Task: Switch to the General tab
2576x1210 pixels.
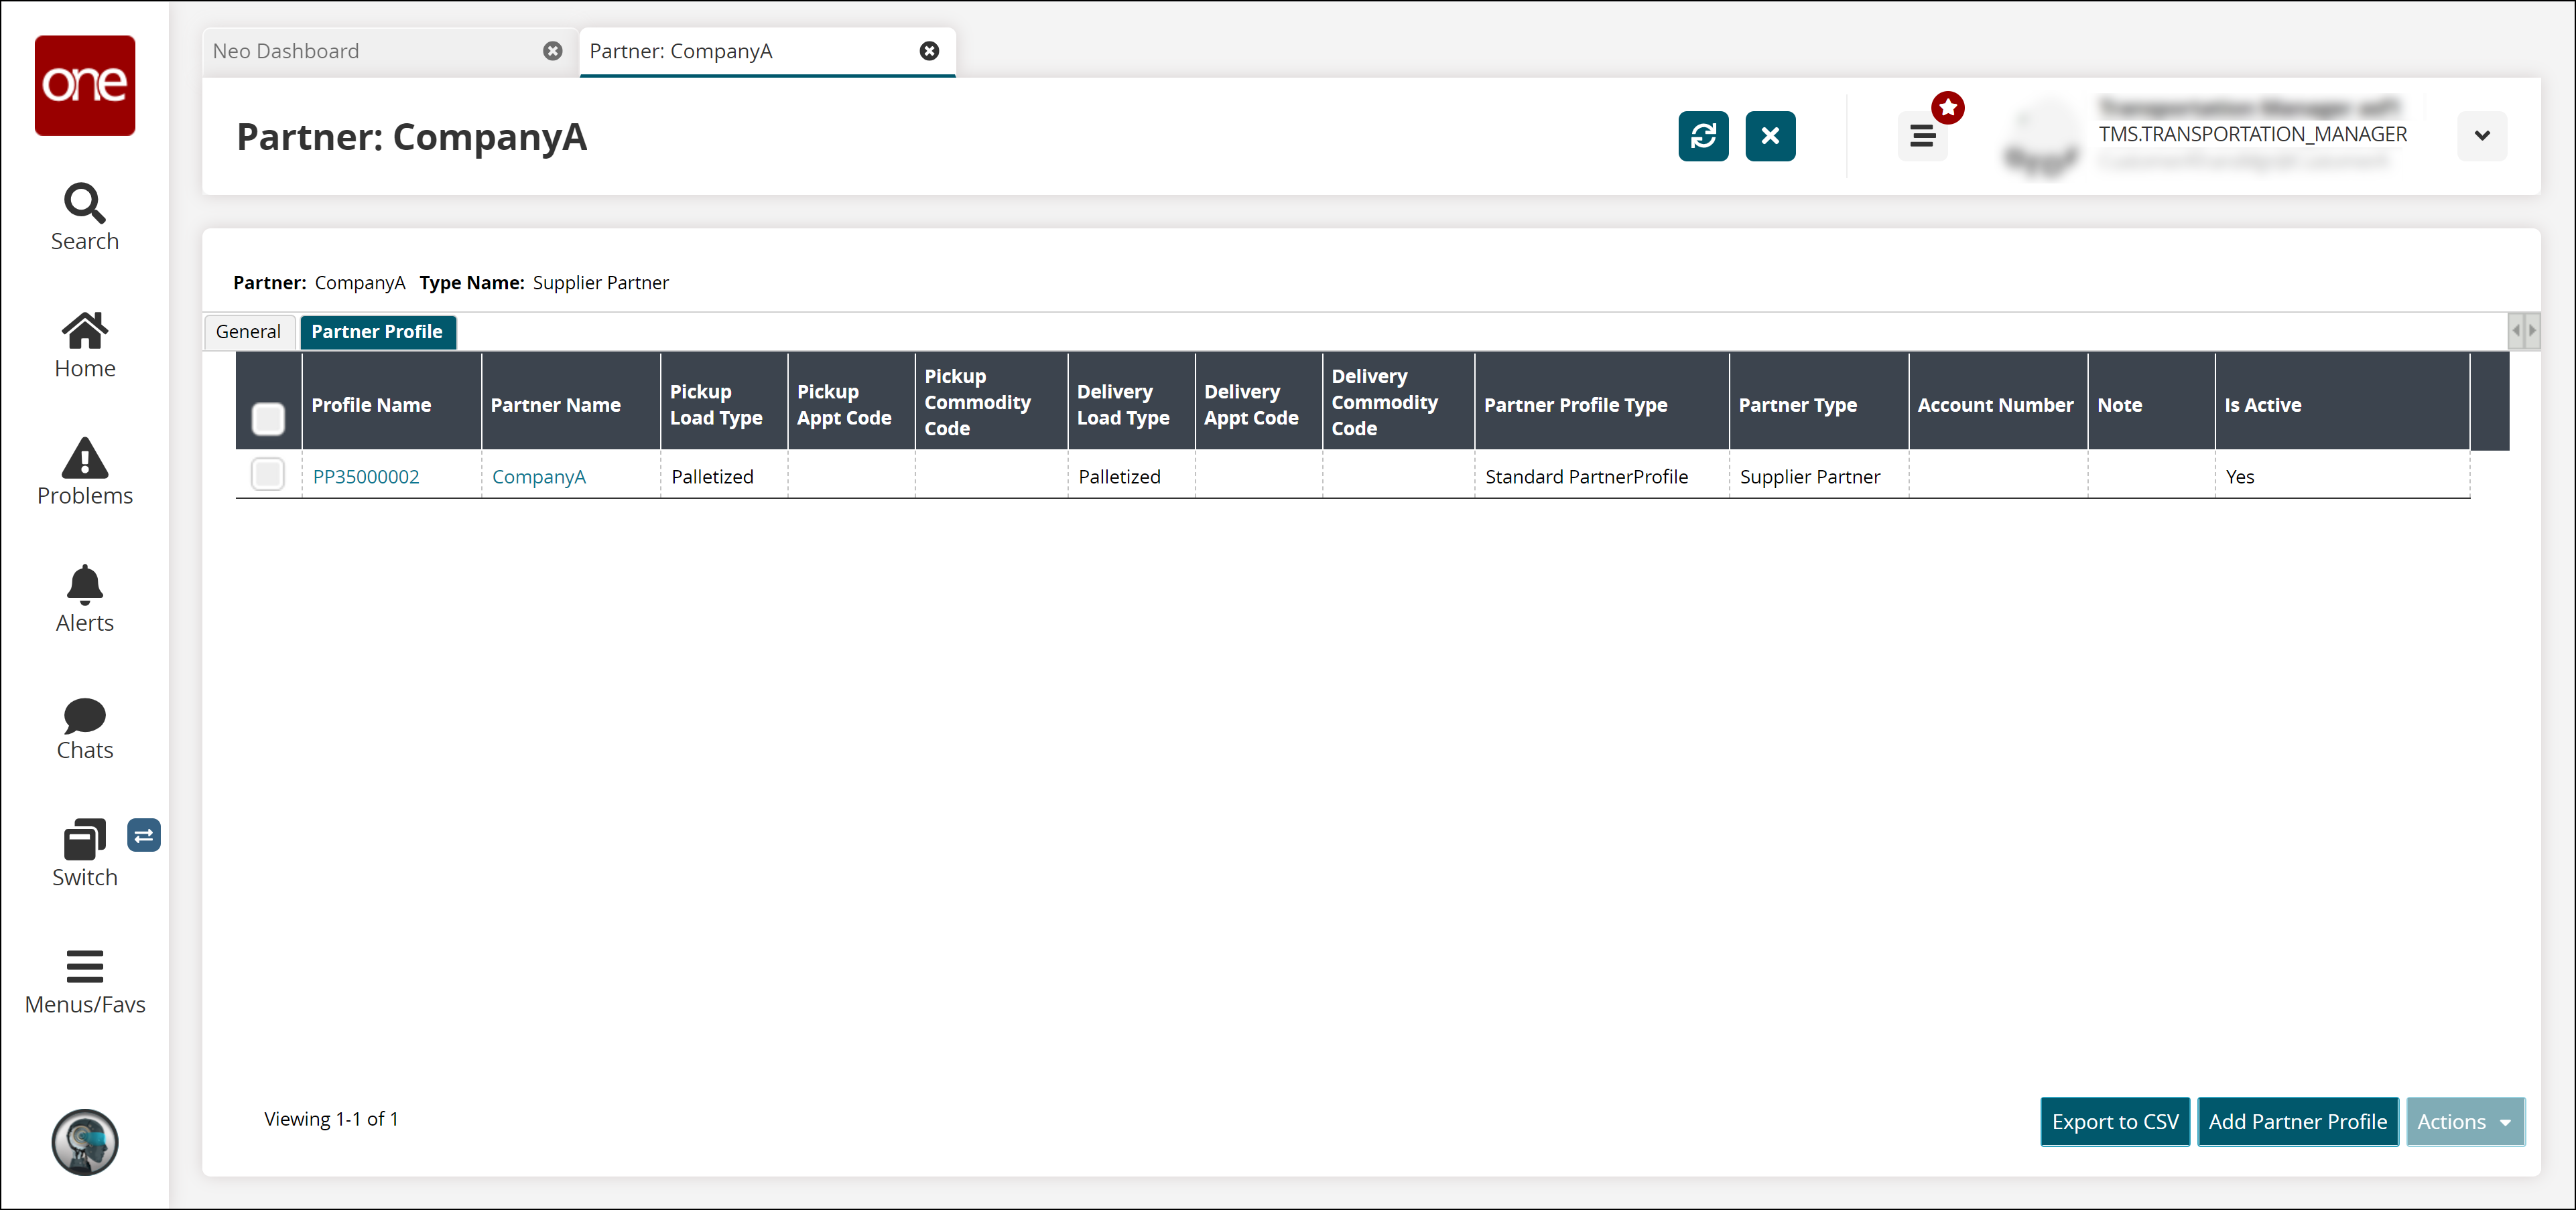Action: tap(250, 330)
